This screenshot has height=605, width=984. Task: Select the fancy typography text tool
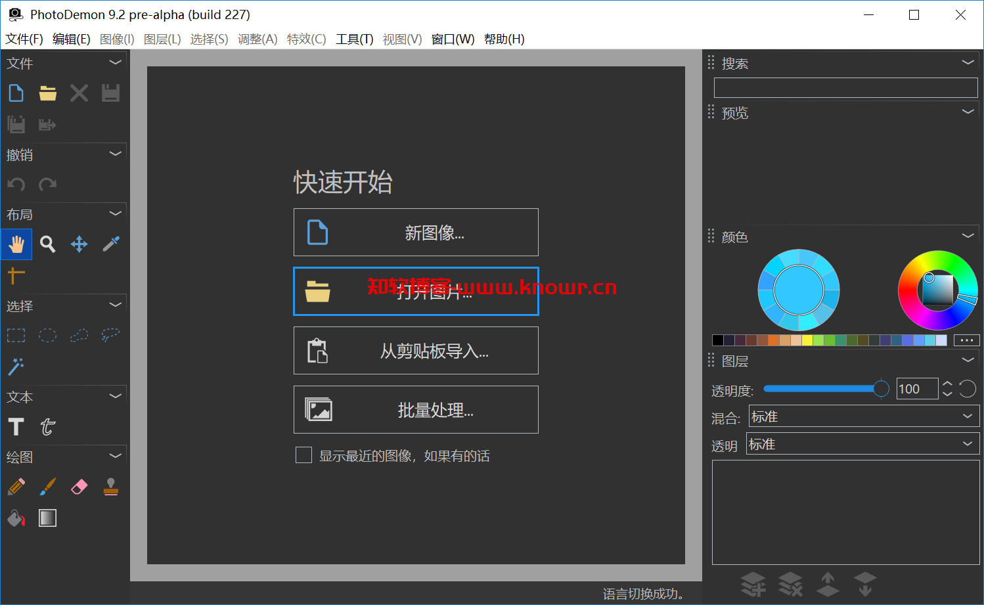(x=48, y=427)
